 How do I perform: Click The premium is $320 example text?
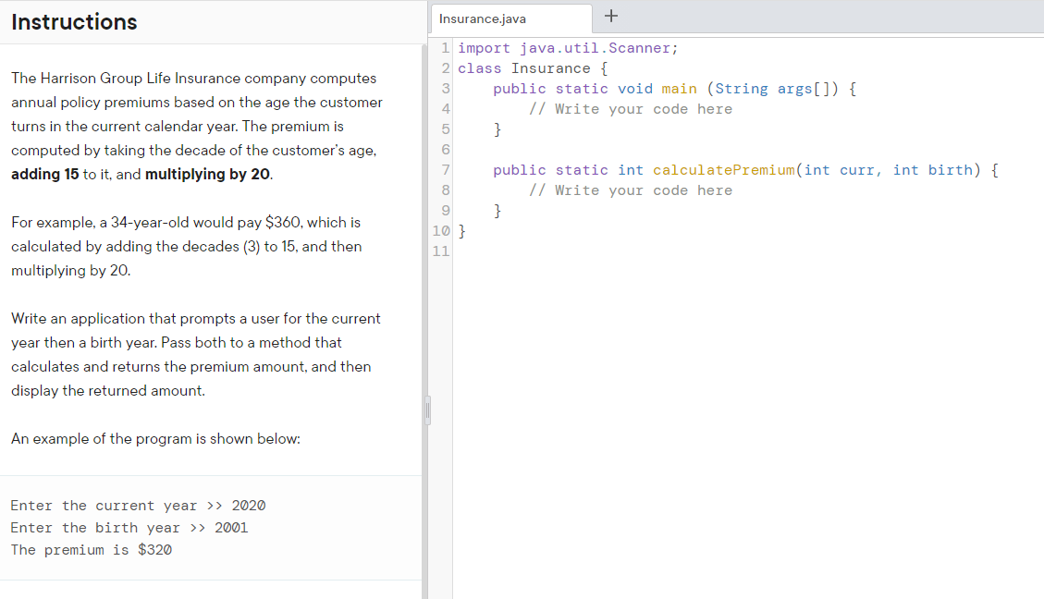[x=91, y=549]
